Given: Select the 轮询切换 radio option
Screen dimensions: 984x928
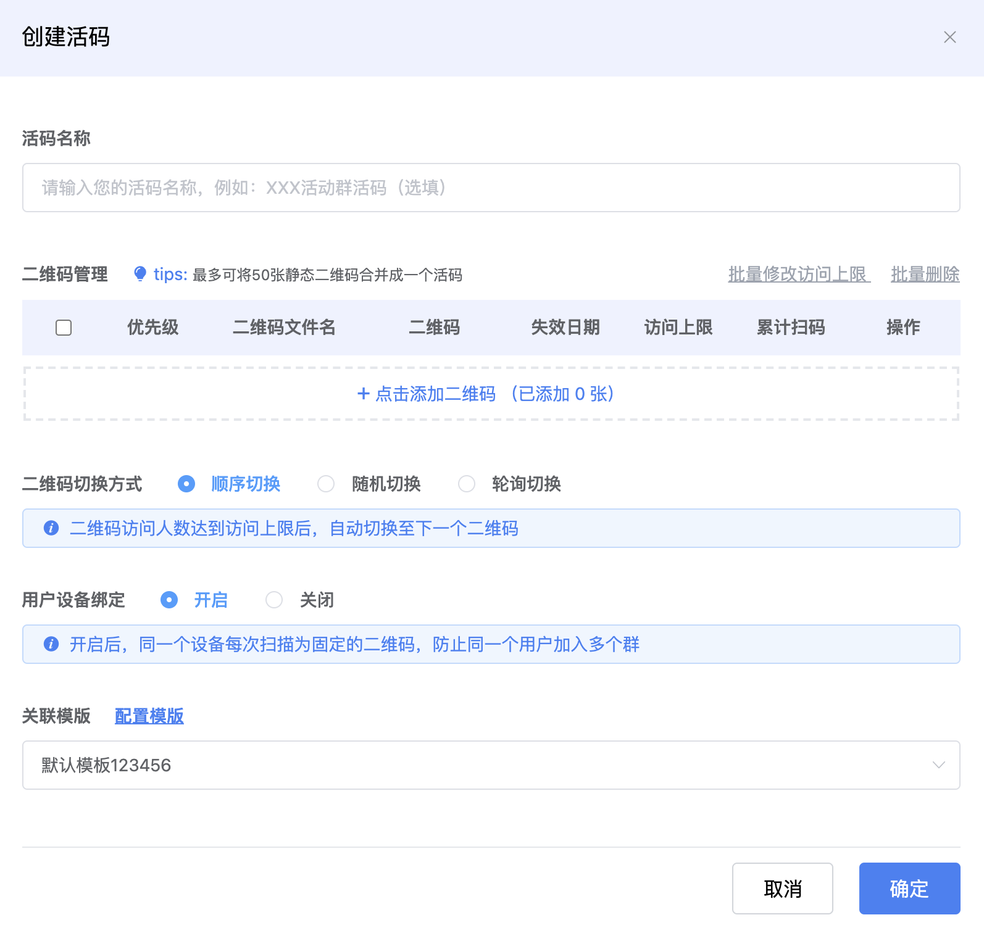Looking at the screenshot, I should pyautogui.click(x=467, y=484).
